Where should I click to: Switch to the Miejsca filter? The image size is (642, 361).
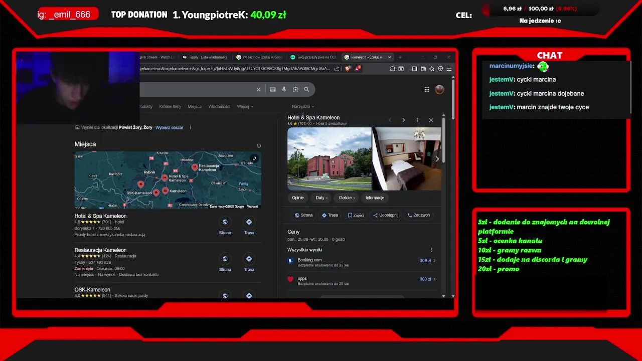coord(195,107)
